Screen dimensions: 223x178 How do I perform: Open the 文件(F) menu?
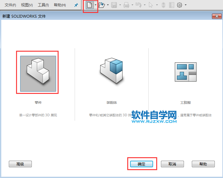10,5
